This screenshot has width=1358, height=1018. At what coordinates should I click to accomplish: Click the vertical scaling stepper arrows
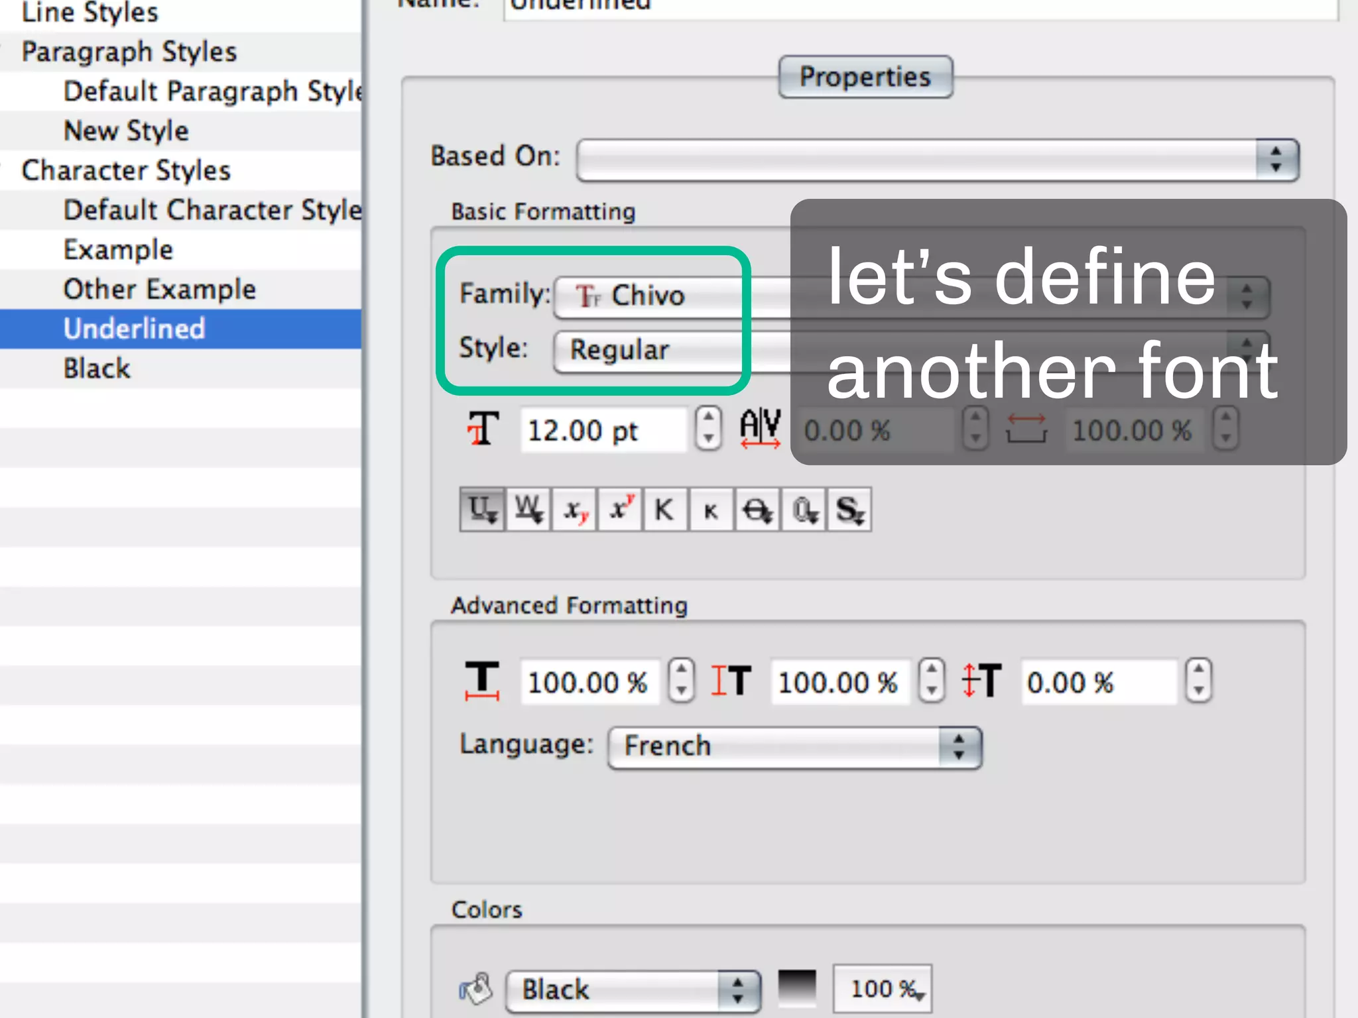[x=932, y=680]
